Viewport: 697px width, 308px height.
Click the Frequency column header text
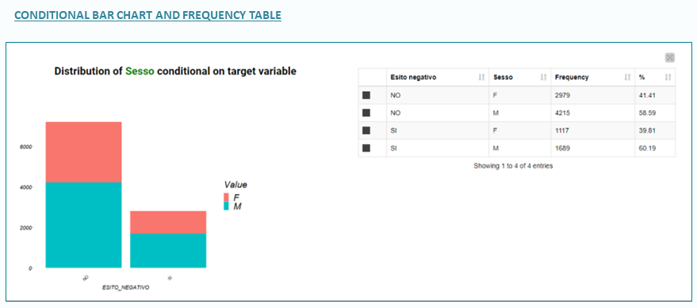pos(572,78)
